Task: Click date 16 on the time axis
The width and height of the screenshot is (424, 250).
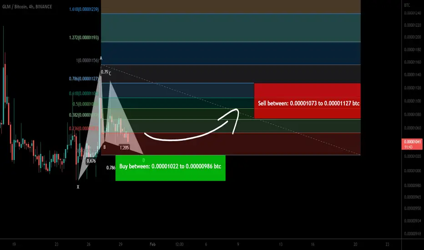Action: [313, 244]
